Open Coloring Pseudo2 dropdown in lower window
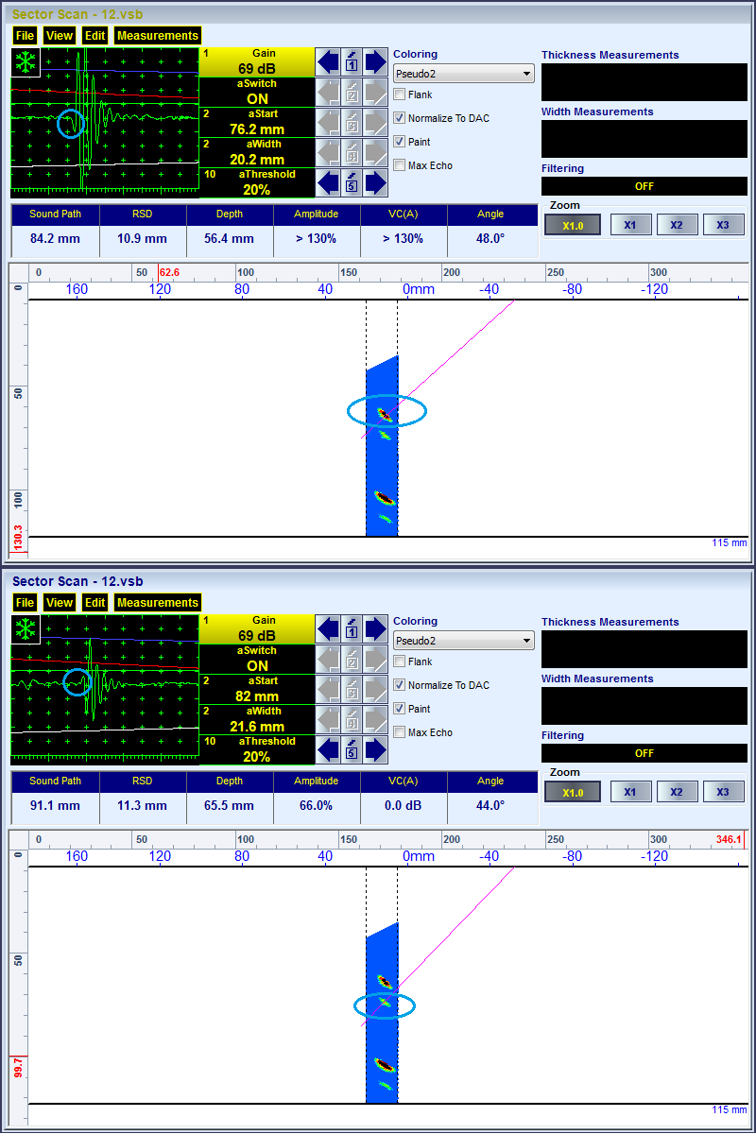The image size is (756, 1134). click(464, 641)
